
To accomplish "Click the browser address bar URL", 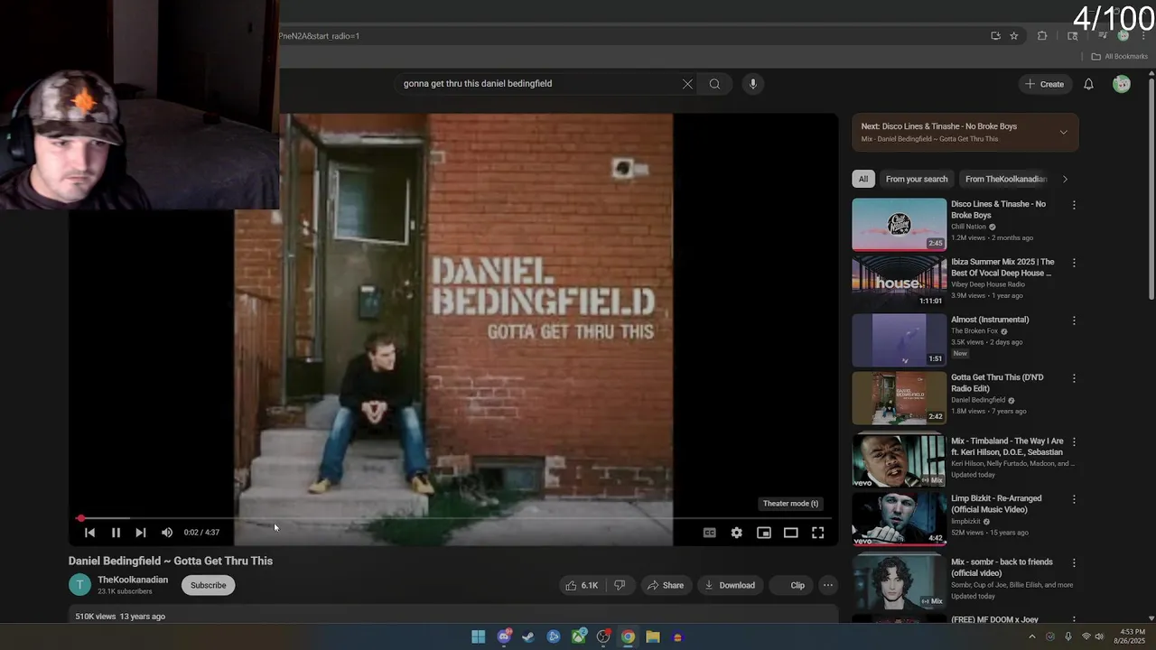I will (319, 36).
